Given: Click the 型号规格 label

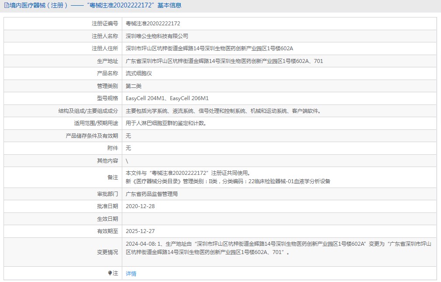Looking at the screenshot, I should (x=107, y=98).
